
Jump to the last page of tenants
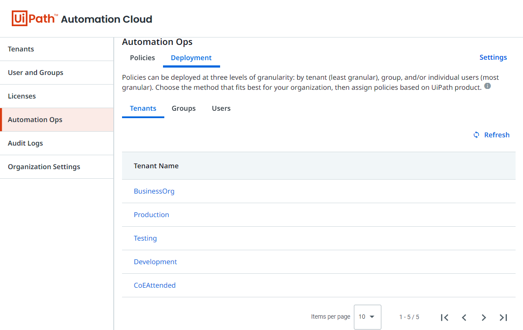pos(503,317)
